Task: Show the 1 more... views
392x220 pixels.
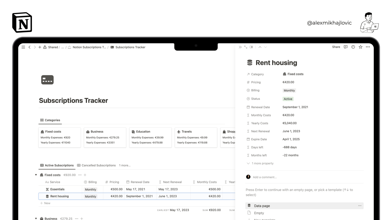Action: [x=125, y=166]
